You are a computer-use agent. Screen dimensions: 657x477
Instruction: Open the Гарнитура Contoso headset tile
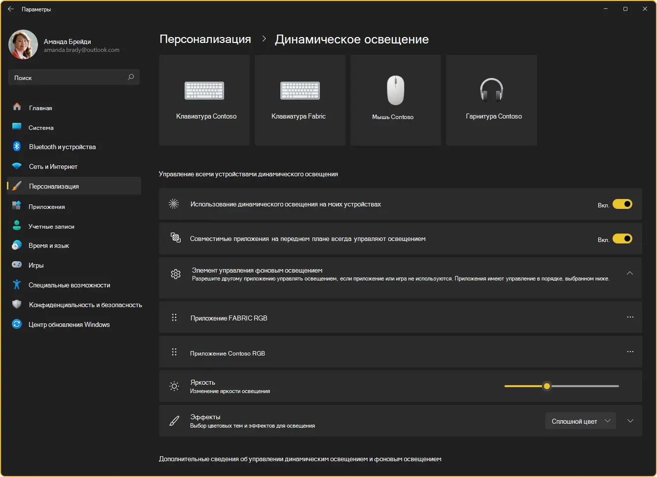click(x=491, y=100)
